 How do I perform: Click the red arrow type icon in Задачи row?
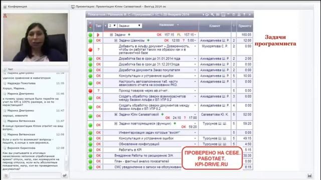point(98,35)
